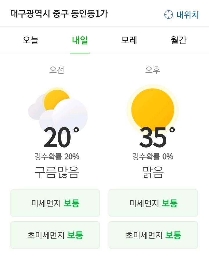Tap the 구름많음 weather description
The image size is (209, 257).
[x=57, y=172]
